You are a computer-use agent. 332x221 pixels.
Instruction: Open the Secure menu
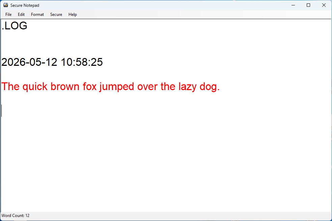click(56, 15)
